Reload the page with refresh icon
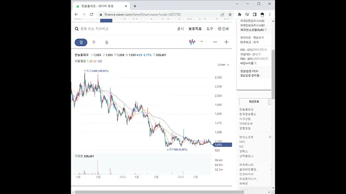The image size is (346, 194). coord(91,14)
